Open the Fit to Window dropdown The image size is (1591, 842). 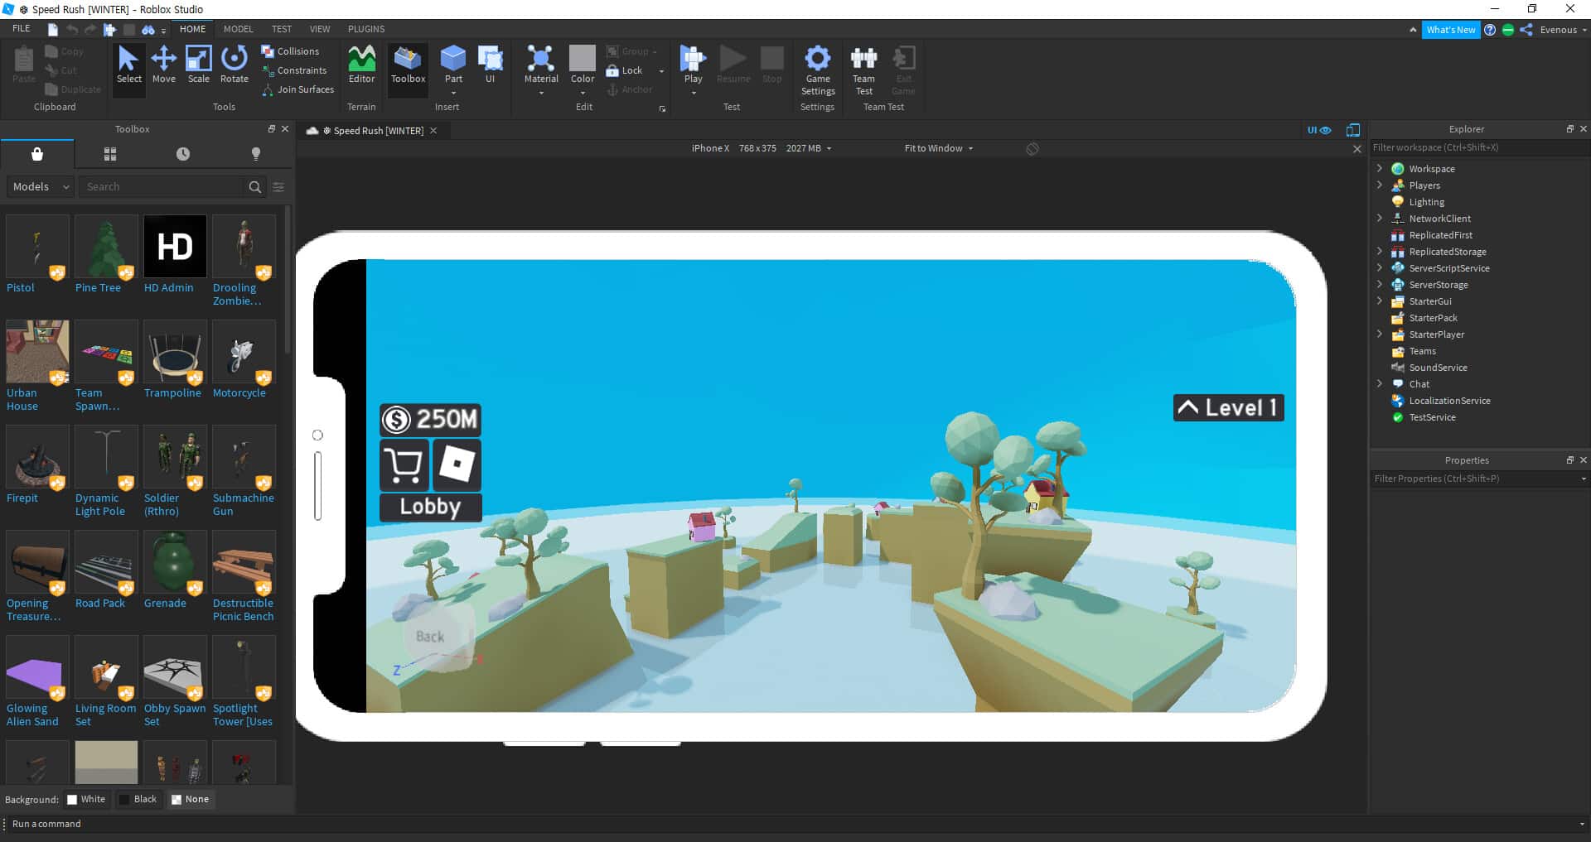pos(937,148)
